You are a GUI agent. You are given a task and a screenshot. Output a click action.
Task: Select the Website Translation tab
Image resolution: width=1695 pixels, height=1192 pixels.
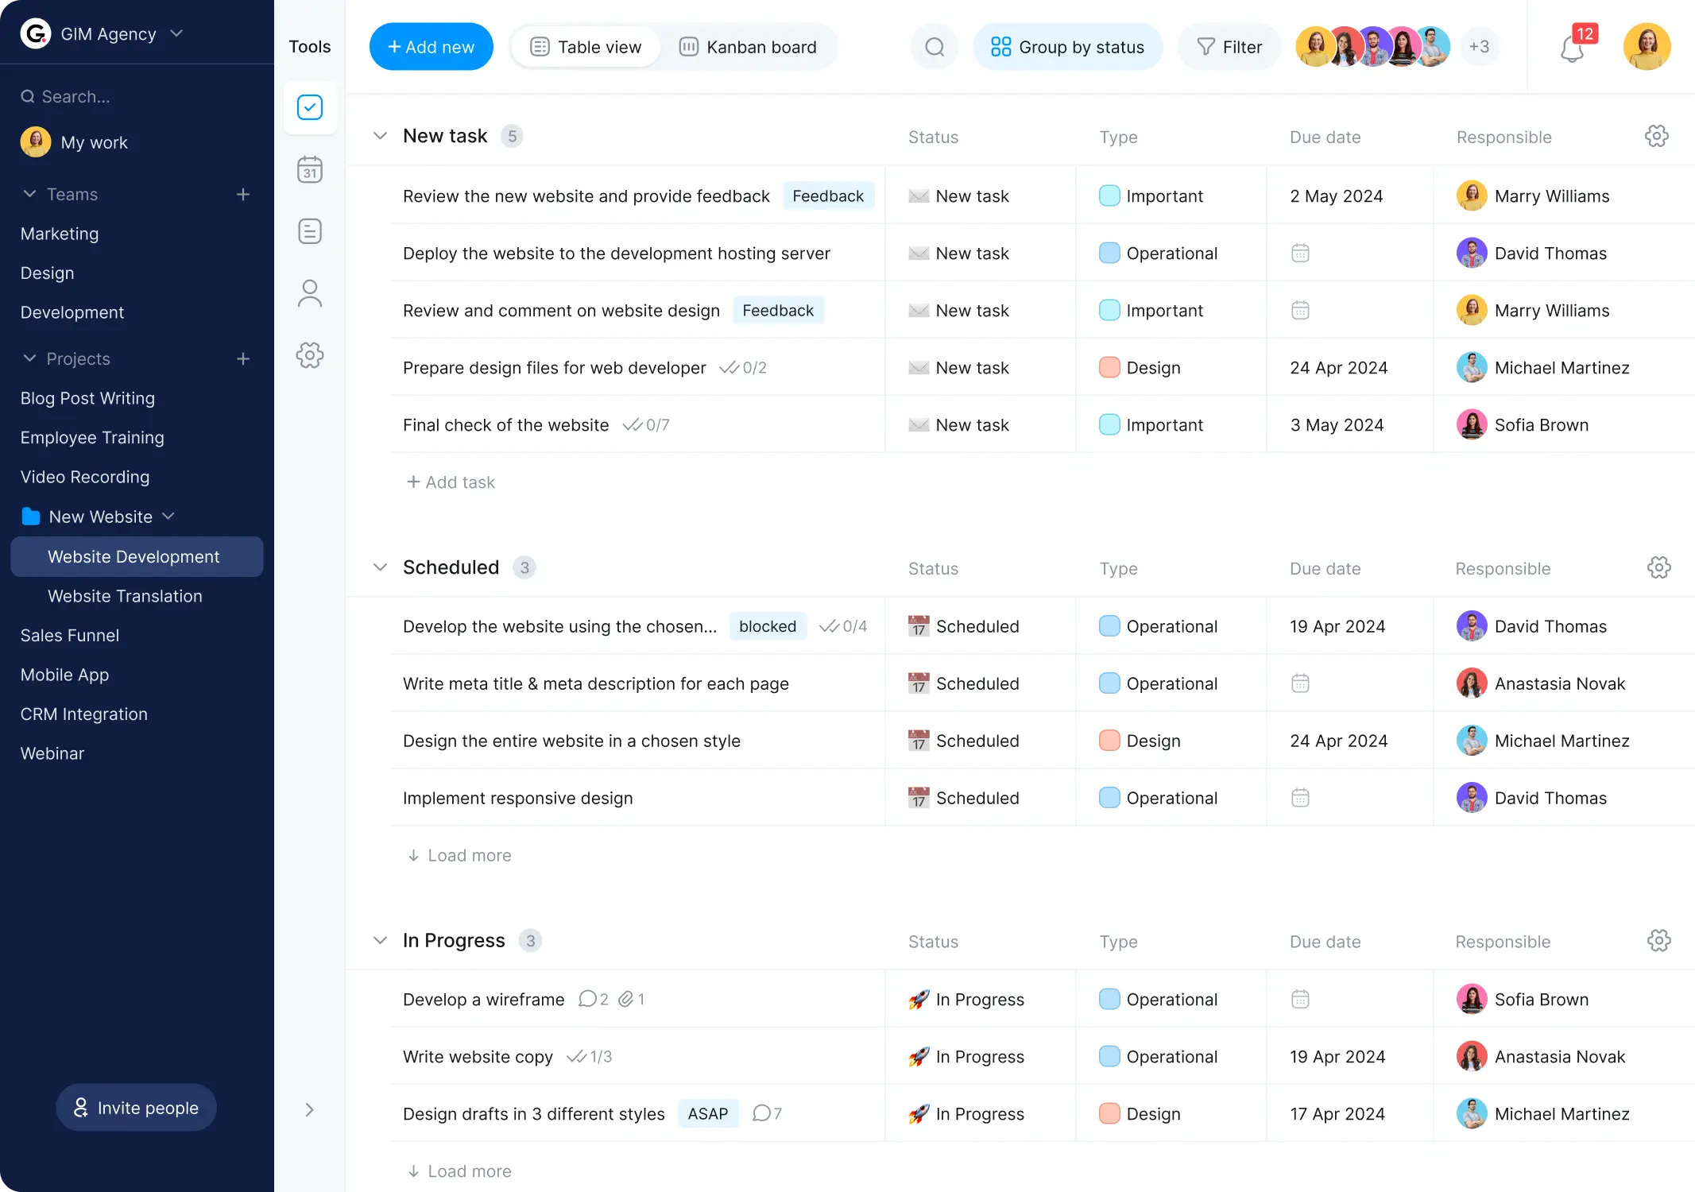[x=124, y=594]
